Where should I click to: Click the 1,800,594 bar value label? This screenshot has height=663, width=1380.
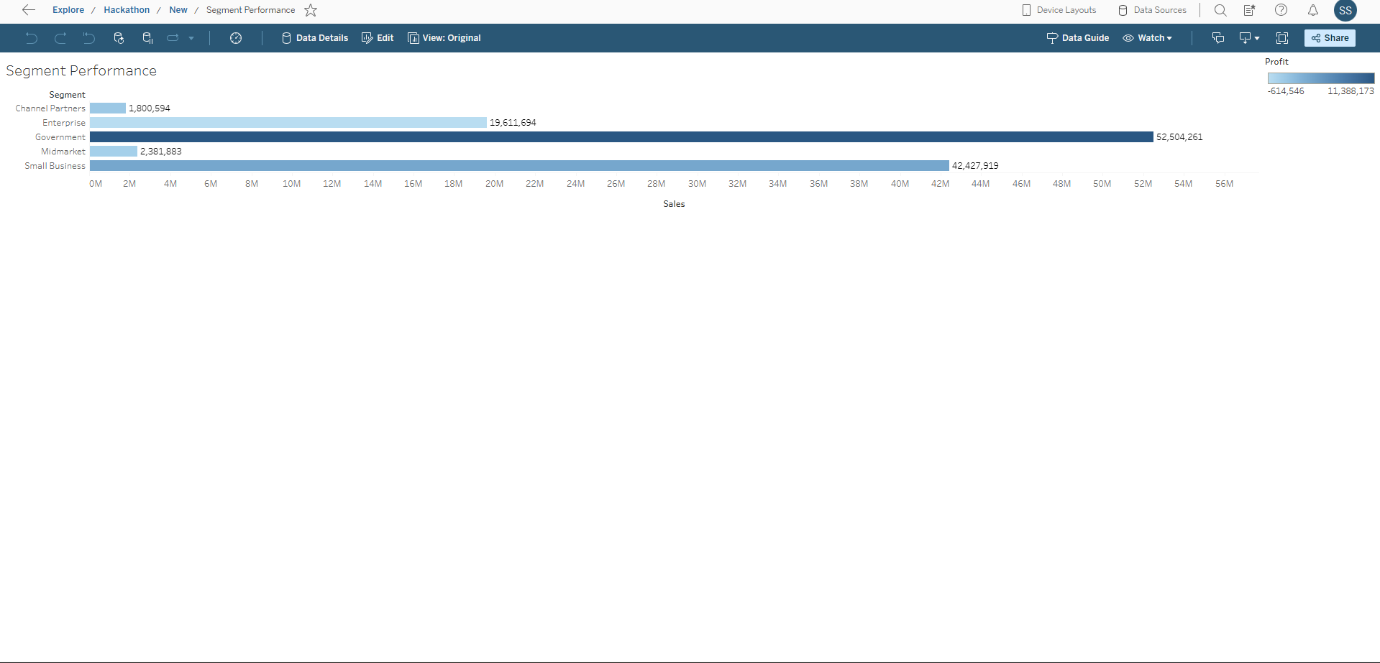pyautogui.click(x=150, y=108)
